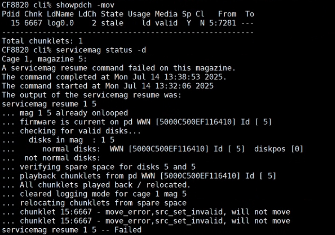335x235 pixels.
Task: Select the Media column header
Action: click(166, 14)
